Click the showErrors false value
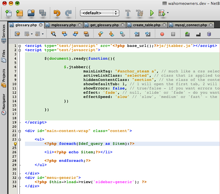 pos(119,88)
